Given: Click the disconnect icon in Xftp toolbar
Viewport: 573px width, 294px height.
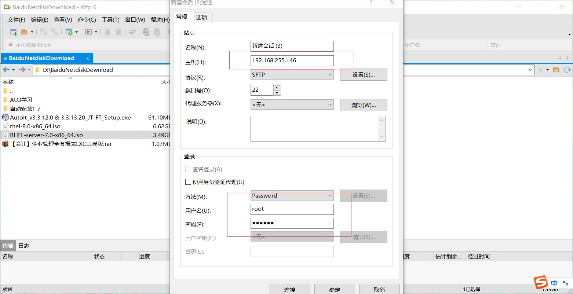Looking at the screenshot, I should [44, 32].
